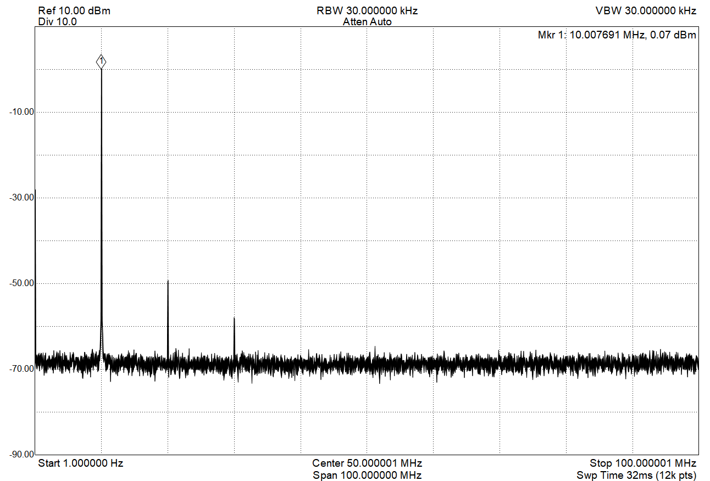Click the diamond marker 1 at the peak

point(101,62)
